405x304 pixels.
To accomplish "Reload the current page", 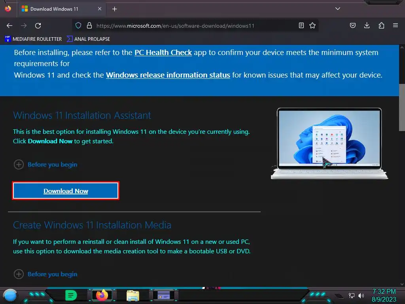I will 38,26.
